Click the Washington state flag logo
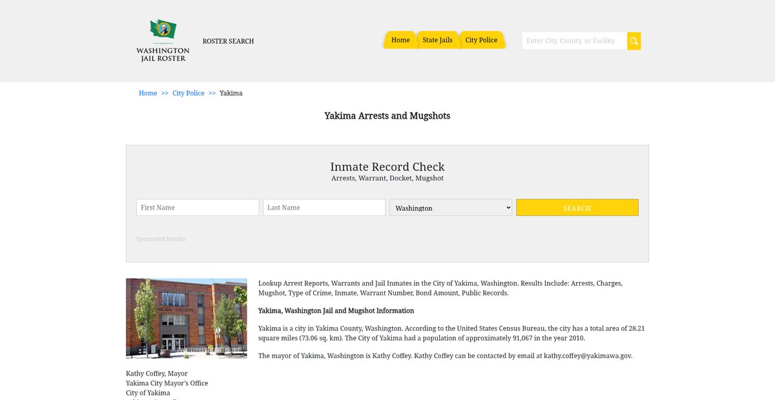The height and width of the screenshot is (400, 775). click(x=163, y=29)
